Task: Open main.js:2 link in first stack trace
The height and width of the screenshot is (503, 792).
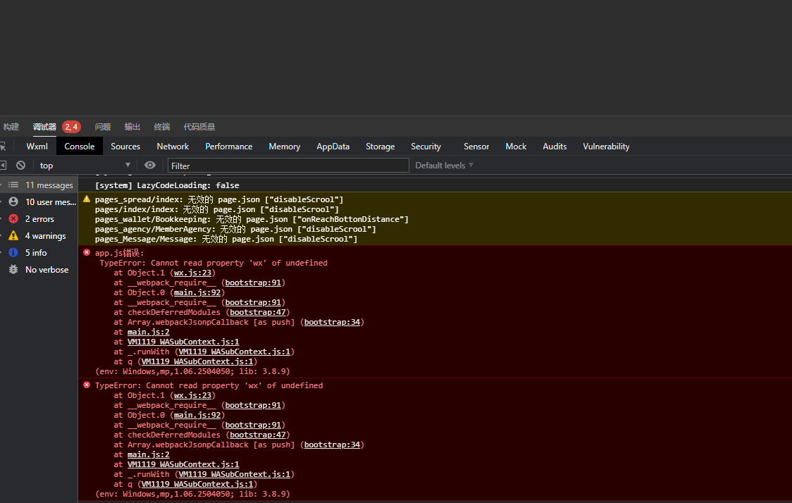Action: point(149,332)
